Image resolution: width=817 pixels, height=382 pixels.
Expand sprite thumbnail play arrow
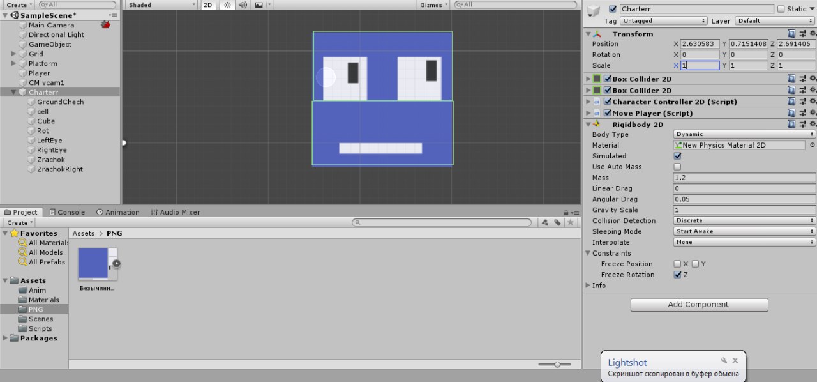point(116,263)
